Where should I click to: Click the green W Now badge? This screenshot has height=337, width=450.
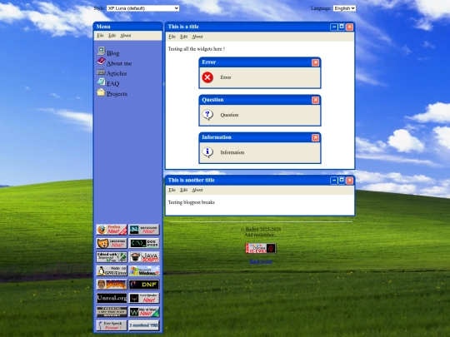144,312
